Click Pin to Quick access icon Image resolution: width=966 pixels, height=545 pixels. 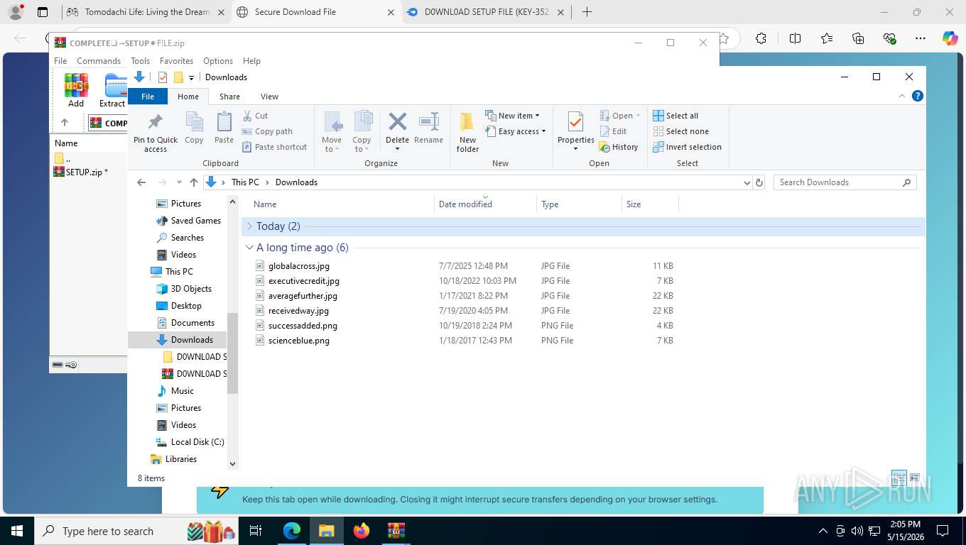(x=155, y=122)
